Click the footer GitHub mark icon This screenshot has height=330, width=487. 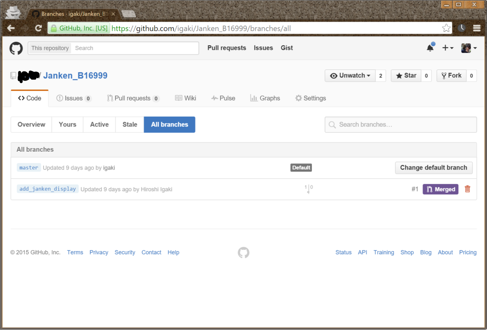tap(243, 252)
